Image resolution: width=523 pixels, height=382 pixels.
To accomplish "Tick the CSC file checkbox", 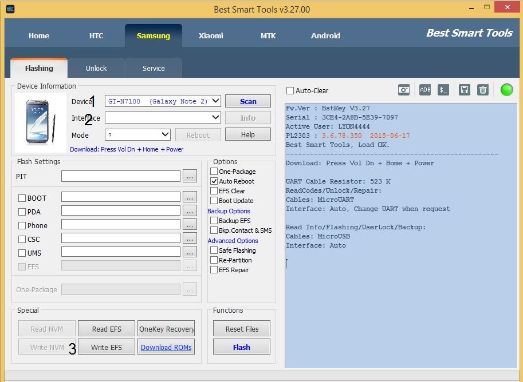I will point(22,239).
